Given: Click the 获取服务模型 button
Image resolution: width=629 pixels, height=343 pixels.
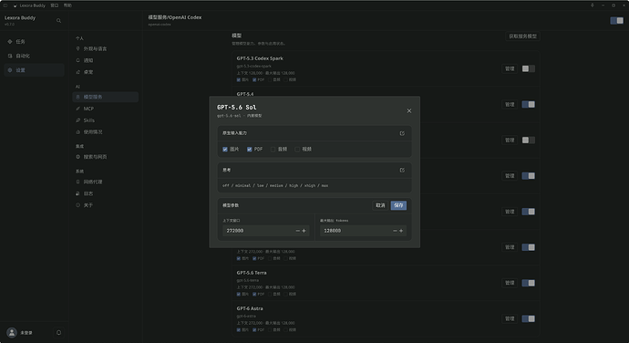Looking at the screenshot, I should coord(522,36).
